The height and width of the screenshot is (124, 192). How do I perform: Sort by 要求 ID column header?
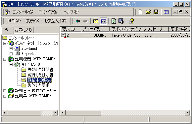point(71,29)
